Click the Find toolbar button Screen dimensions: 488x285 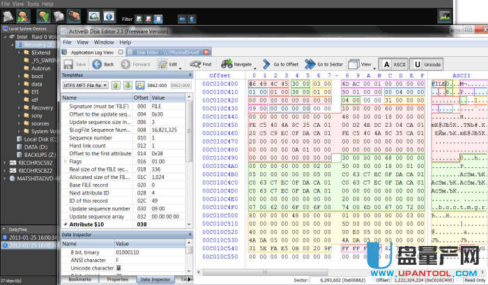[201, 64]
